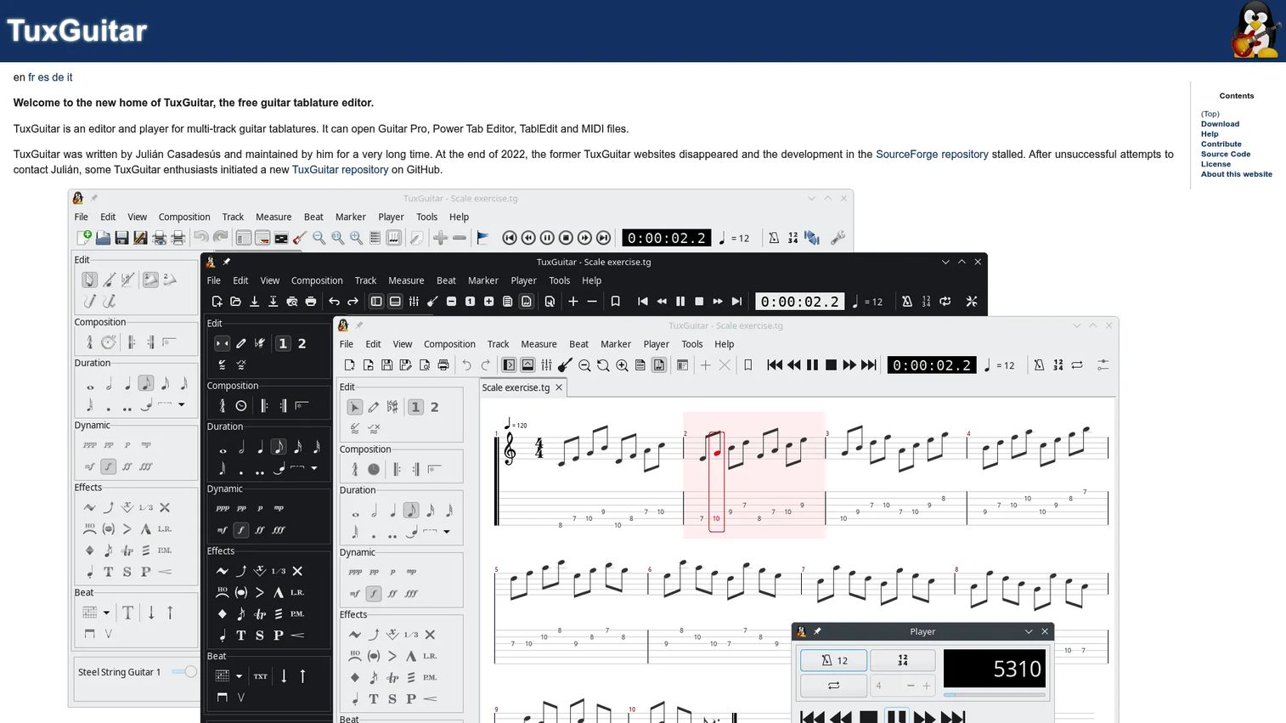The height and width of the screenshot is (723, 1286).
Task: Select the fff dynamic in the front window panel
Action: 411,594
